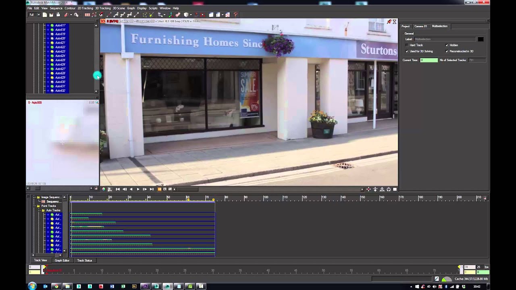The image size is (516, 290).
Task: Save the project using the disk toolbar icon
Action: (58, 15)
